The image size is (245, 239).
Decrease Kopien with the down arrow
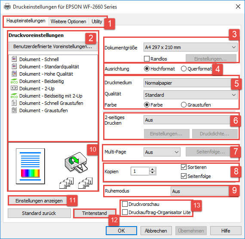coord(152,173)
